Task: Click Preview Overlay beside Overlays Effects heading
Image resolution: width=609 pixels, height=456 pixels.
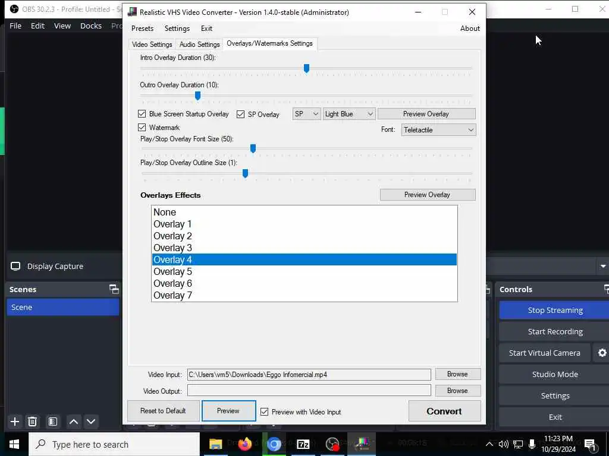Action: pyautogui.click(x=427, y=195)
